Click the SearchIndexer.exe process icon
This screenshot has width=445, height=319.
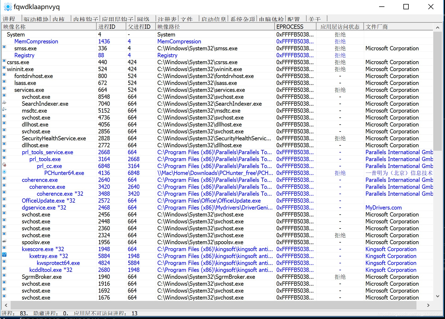click(4, 102)
